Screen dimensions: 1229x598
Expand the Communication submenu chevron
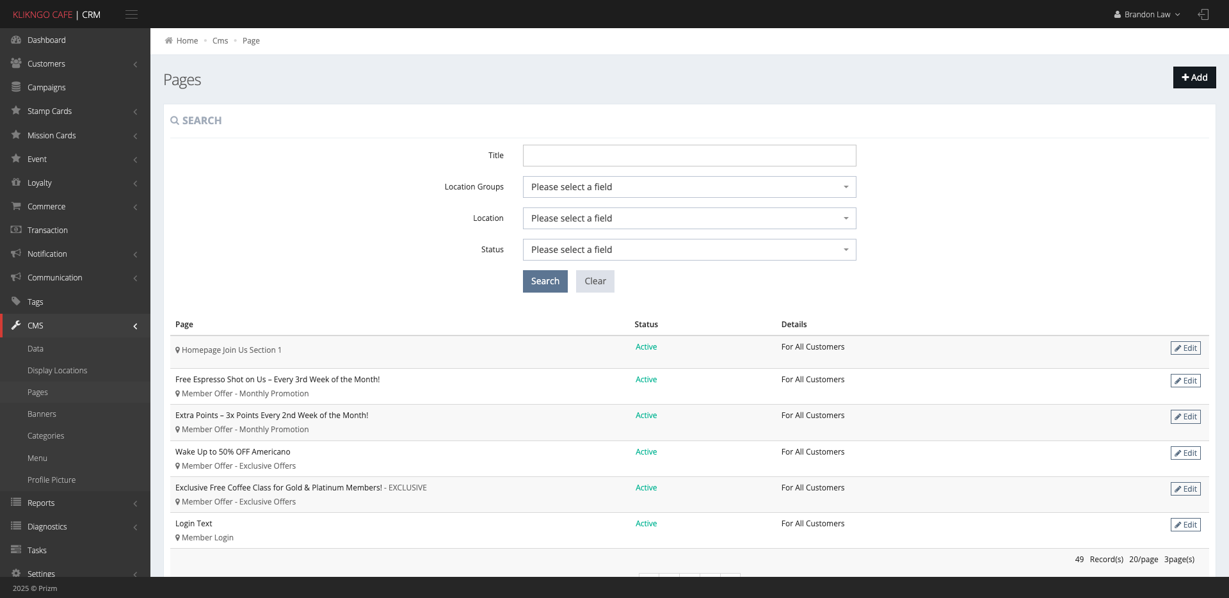point(135,278)
